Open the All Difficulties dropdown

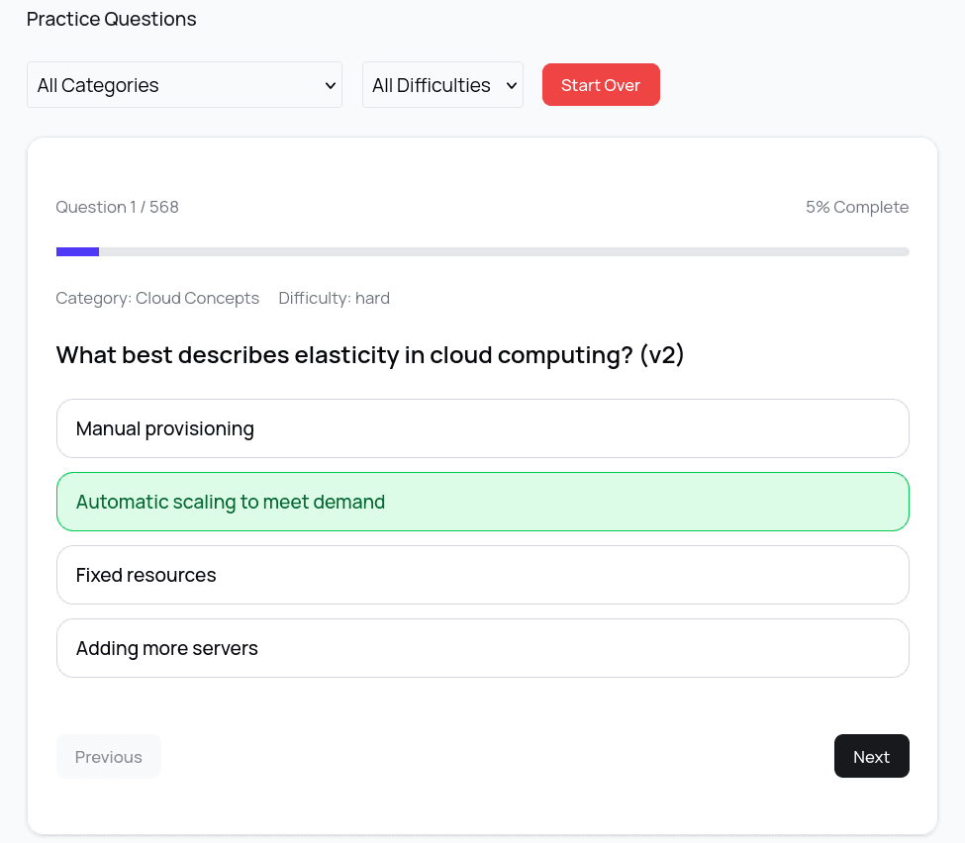[x=442, y=85]
